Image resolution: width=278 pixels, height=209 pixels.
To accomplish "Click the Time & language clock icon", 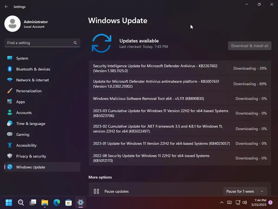I will [10, 123].
